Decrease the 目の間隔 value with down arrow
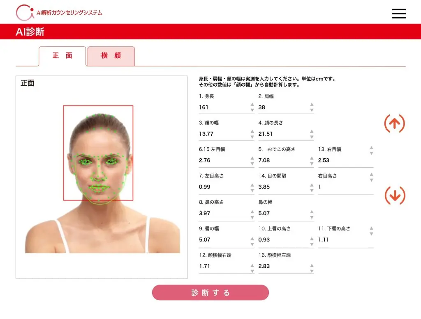Screen dimensions: 421x319 pyautogui.click(x=312, y=189)
